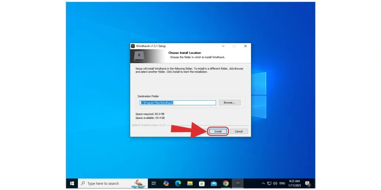381x190 pixels.
Task: Select the Windhawk installer taskbar icon
Action: pyautogui.click(x=237, y=183)
